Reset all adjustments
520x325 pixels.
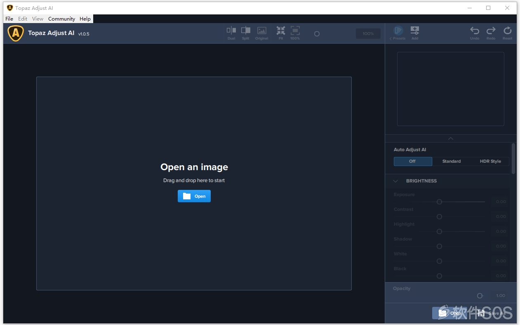(x=508, y=33)
